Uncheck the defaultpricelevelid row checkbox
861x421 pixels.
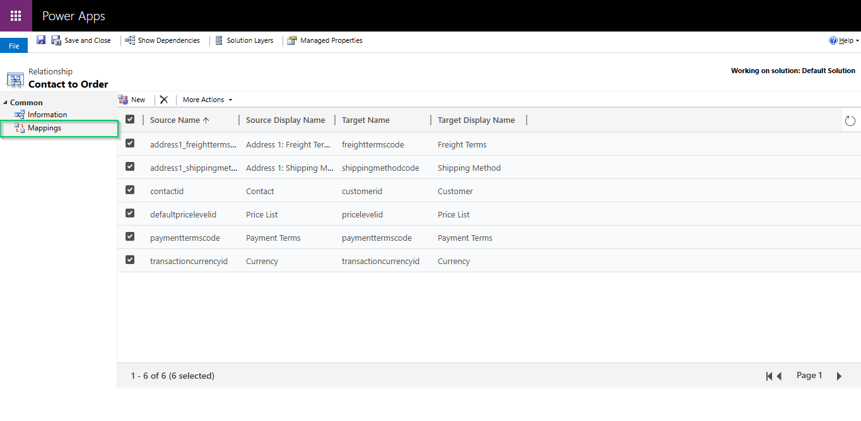pyautogui.click(x=130, y=213)
